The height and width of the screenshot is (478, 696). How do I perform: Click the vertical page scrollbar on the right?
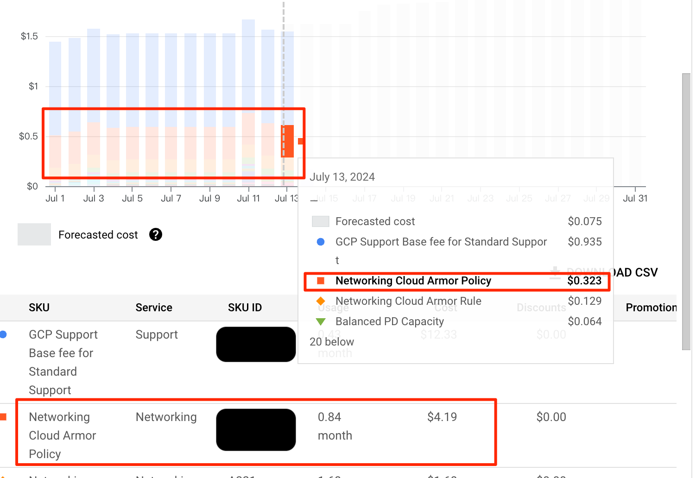click(687, 211)
